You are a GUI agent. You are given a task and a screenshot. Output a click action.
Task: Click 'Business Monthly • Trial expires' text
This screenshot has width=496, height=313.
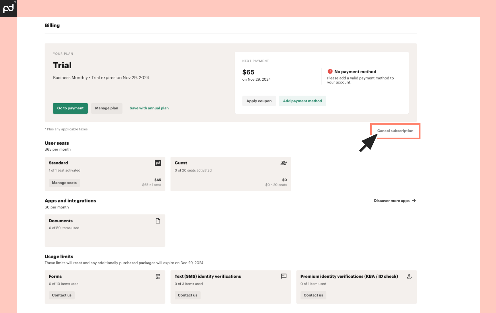pos(101,78)
